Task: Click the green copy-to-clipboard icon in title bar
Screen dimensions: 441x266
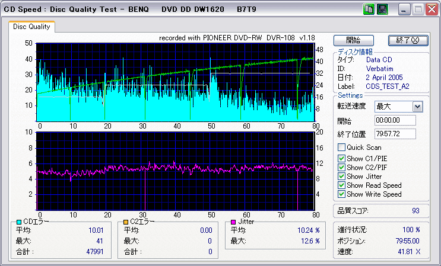Action: [x=368, y=9]
